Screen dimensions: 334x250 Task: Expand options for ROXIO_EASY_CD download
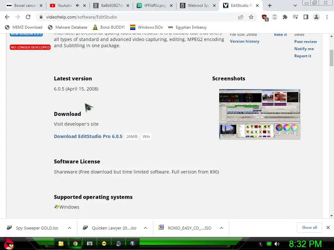[221, 228]
